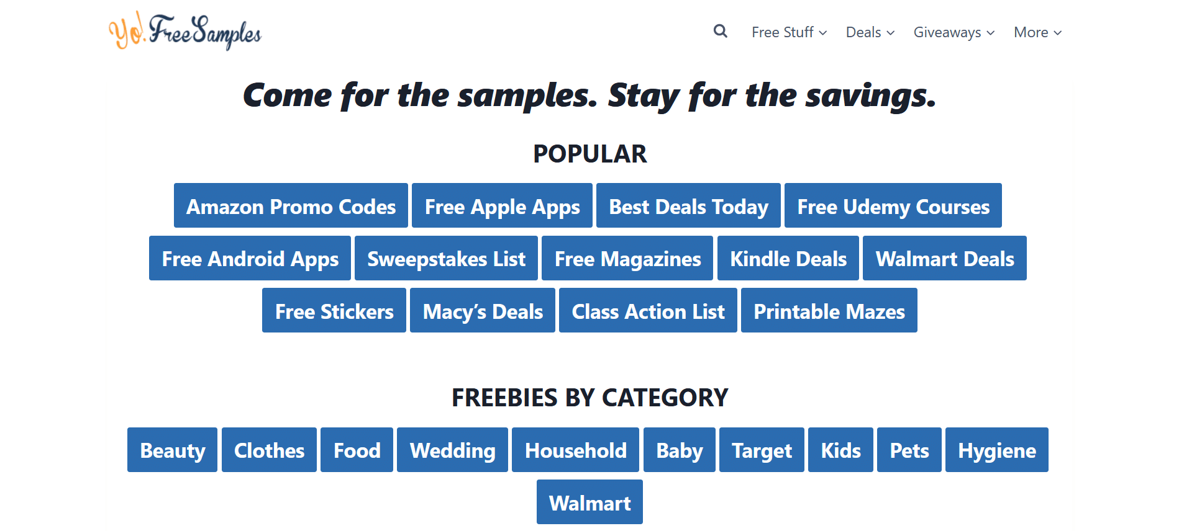The height and width of the screenshot is (531, 1179).
Task: Browse the Beauty freebies category
Action: pos(172,450)
